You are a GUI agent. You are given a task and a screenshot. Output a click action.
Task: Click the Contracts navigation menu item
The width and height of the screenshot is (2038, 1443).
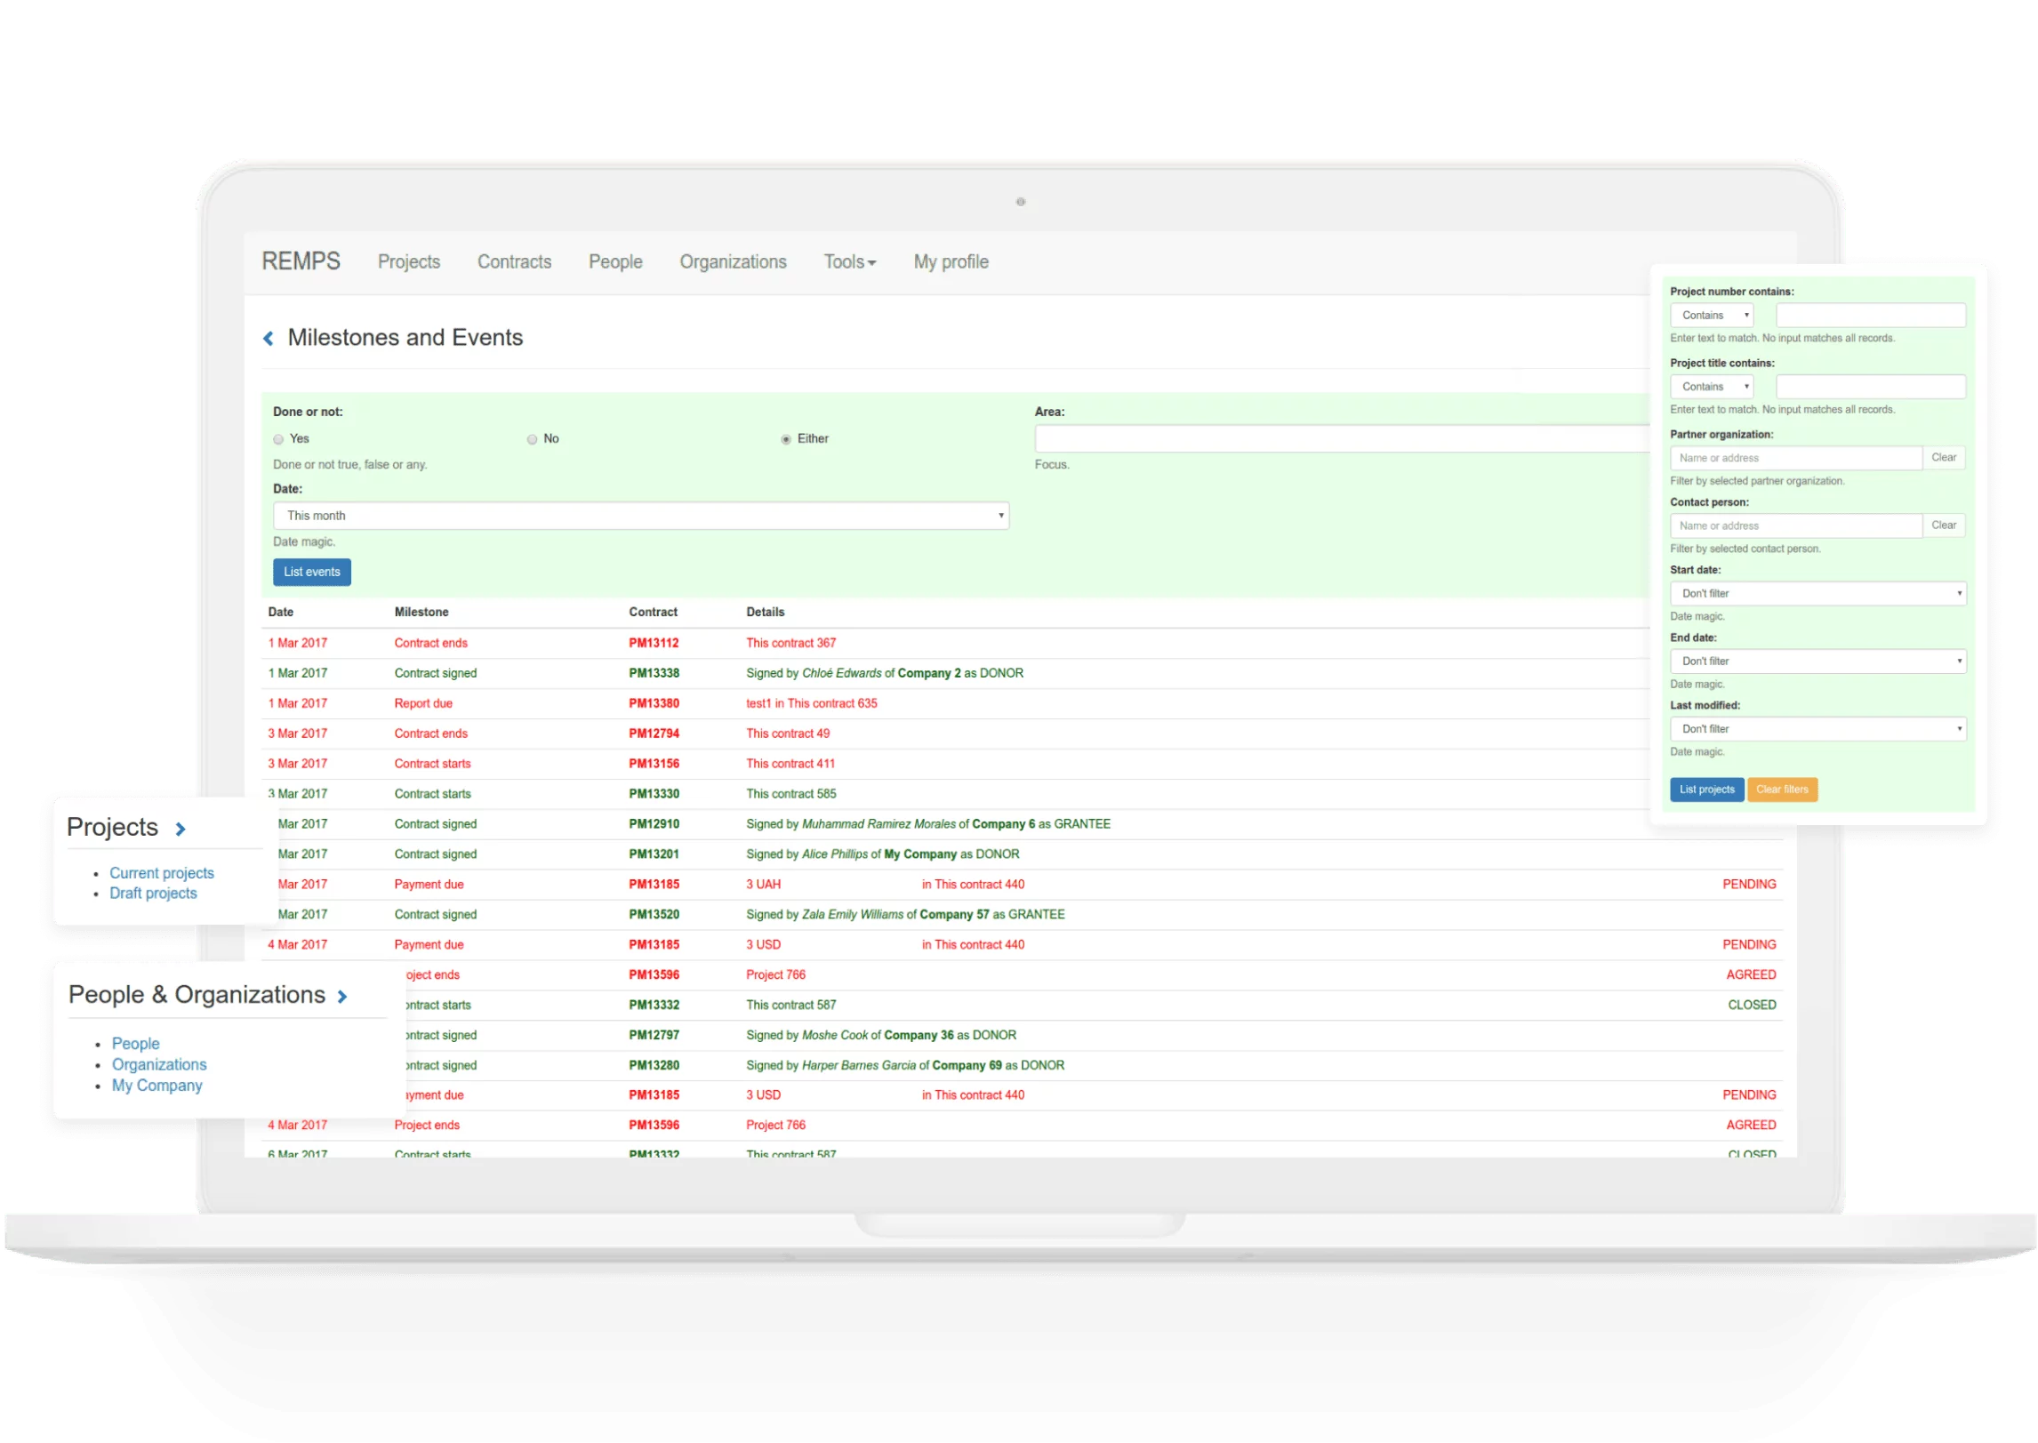514,262
